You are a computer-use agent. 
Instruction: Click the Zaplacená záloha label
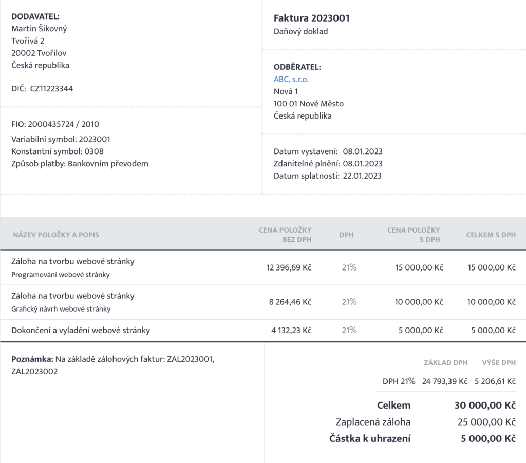373,422
